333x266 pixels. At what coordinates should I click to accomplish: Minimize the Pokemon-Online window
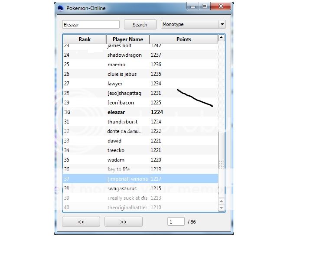[193, 6]
